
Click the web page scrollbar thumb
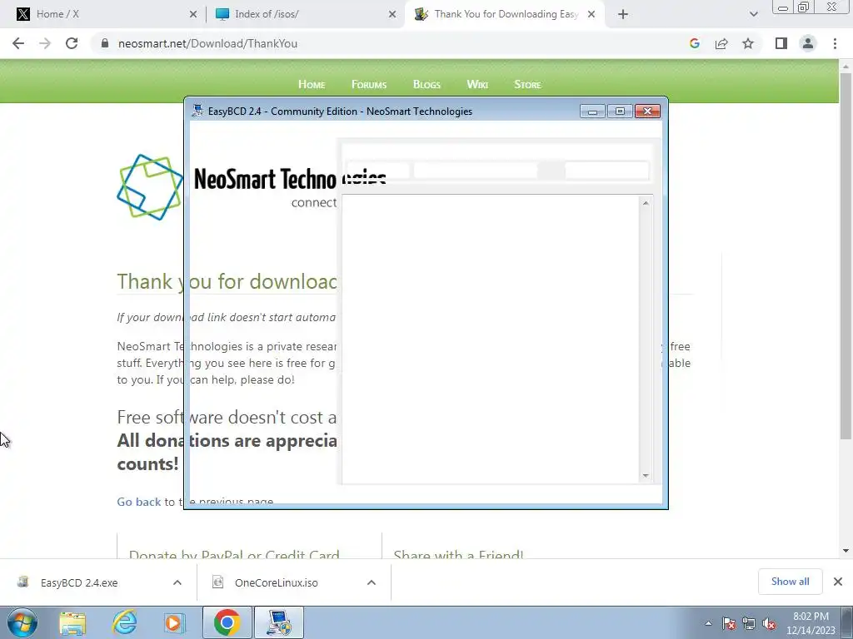tap(846, 255)
